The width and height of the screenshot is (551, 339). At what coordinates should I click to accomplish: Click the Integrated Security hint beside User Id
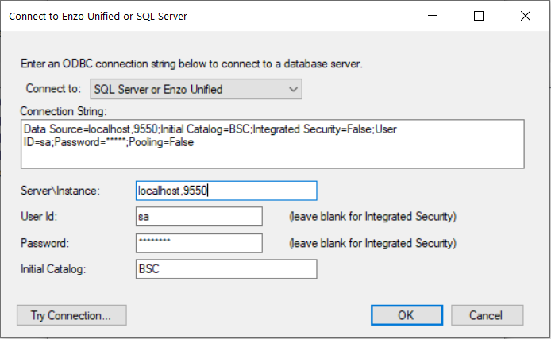[x=372, y=217]
